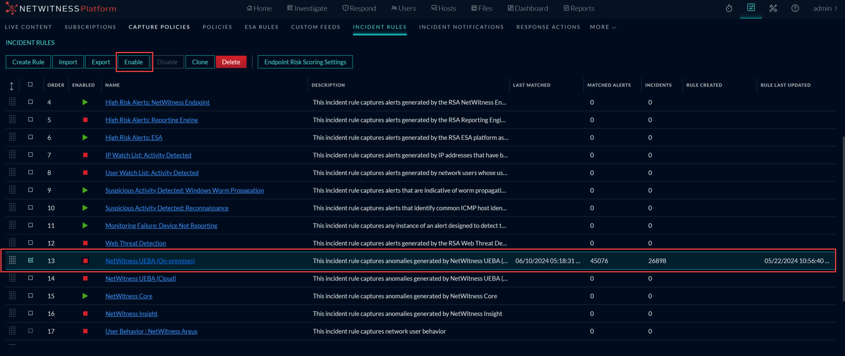Viewport: 845px width, 356px height.
Task: Delete the selected rule
Action: [231, 62]
